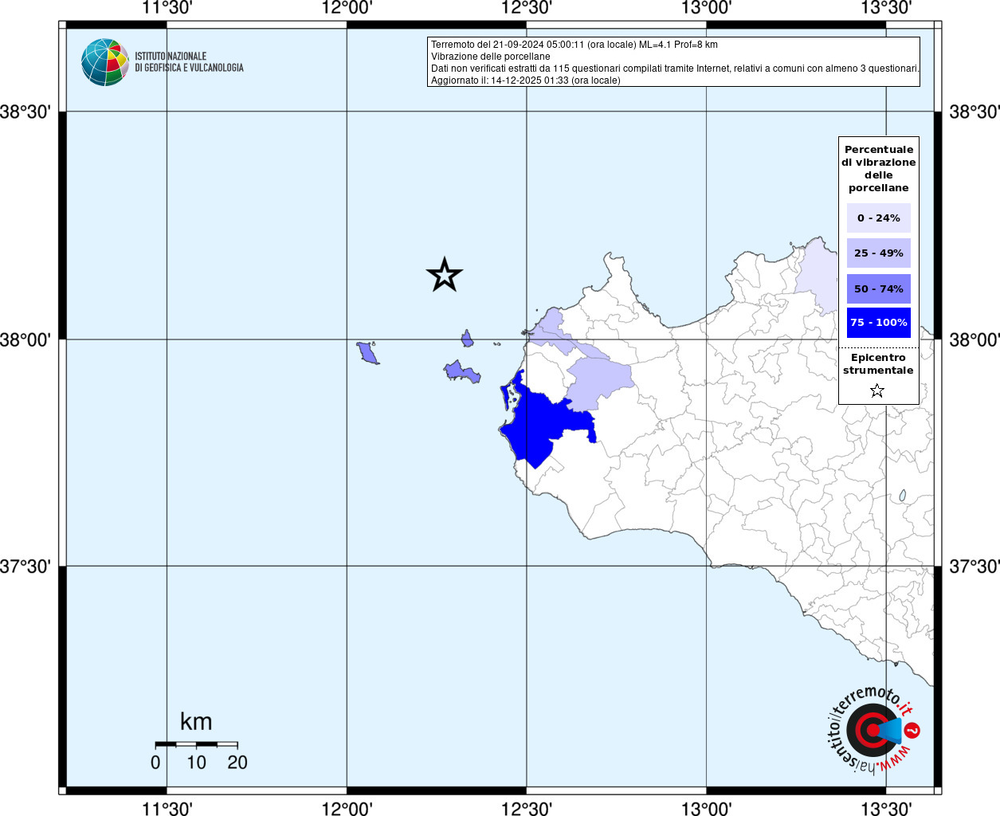Click the legend epicenter star symbol
This screenshot has height=816, width=1000.
click(877, 390)
